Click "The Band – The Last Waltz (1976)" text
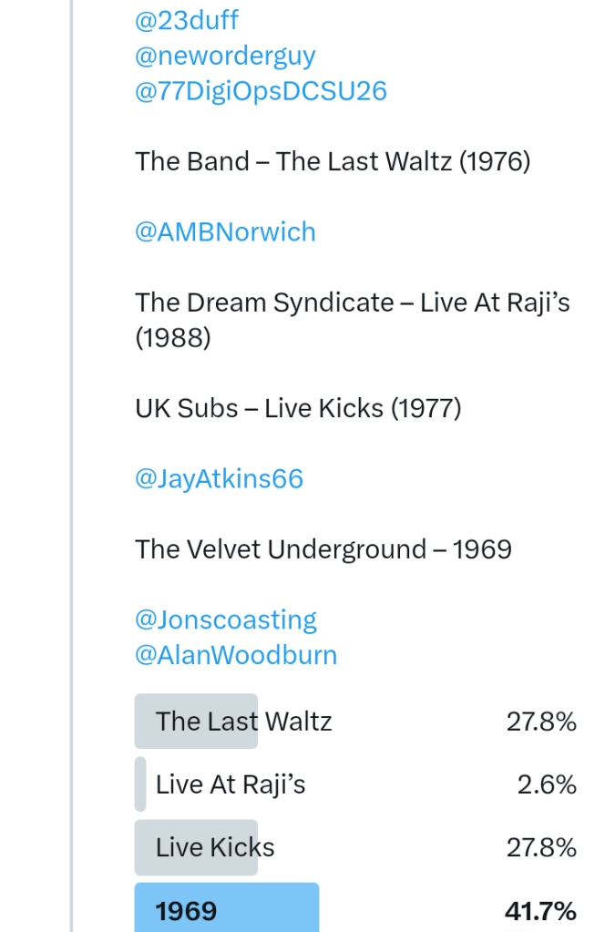This screenshot has width=605, height=932. click(333, 162)
